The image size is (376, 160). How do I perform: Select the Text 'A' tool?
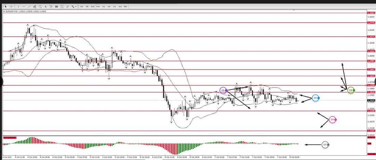pos(46,6)
